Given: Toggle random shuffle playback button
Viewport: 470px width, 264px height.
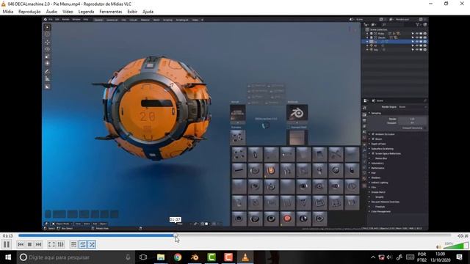Looking at the screenshot, I should [x=92, y=244].
